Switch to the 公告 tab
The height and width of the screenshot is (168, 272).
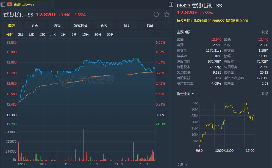point(35,25)
